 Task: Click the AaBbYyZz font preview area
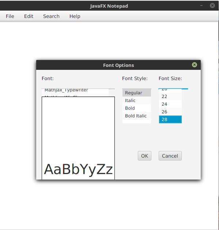[x=78, y=138]
